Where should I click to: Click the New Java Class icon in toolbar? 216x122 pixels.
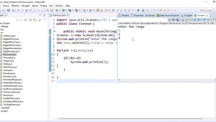pos(90,10)
